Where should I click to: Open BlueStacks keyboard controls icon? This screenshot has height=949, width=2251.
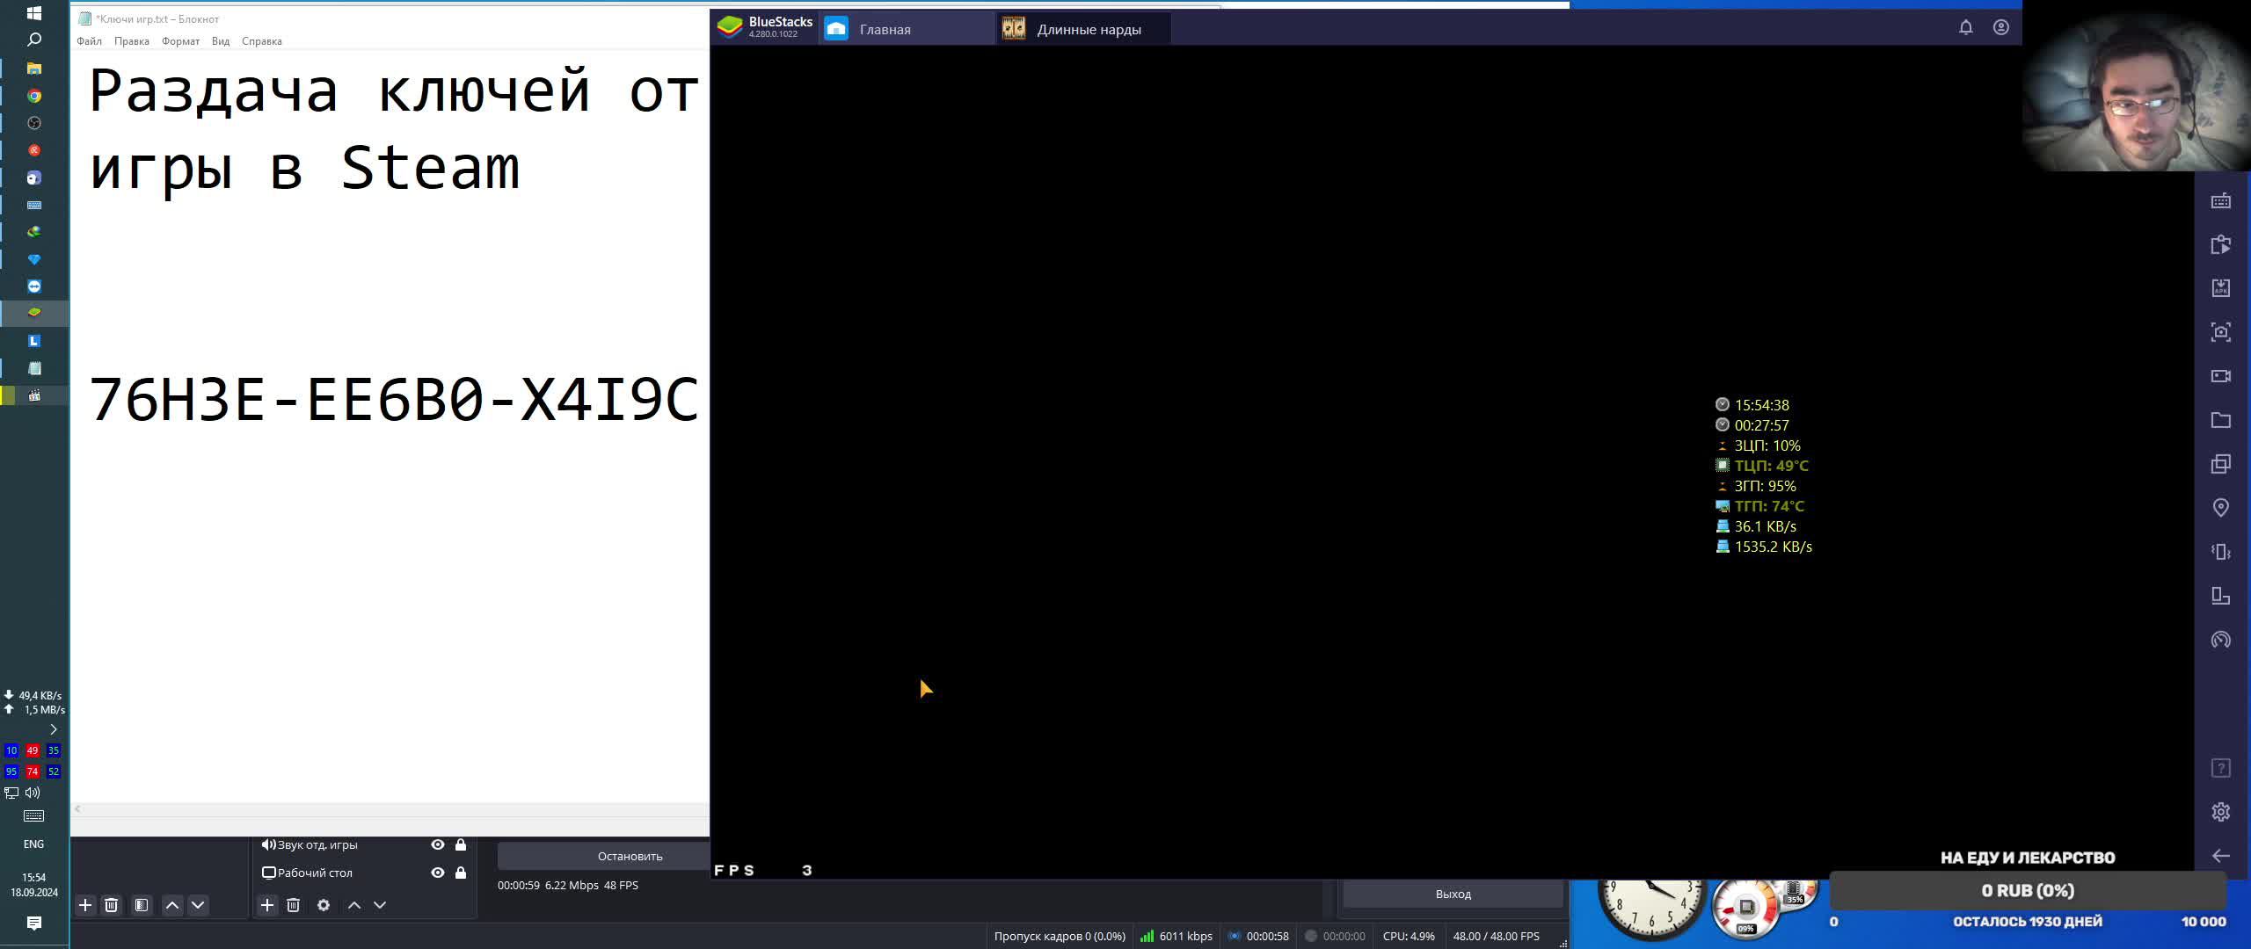pos(2220,201)
